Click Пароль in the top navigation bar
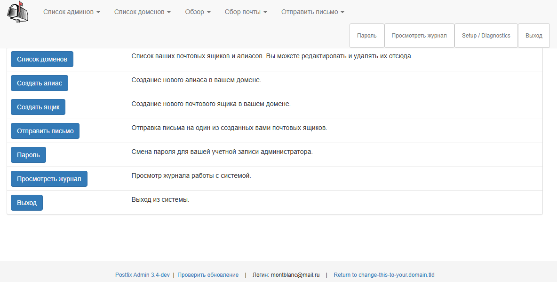The height and width of the screenshot is (282, 557). tap(366, 36)
